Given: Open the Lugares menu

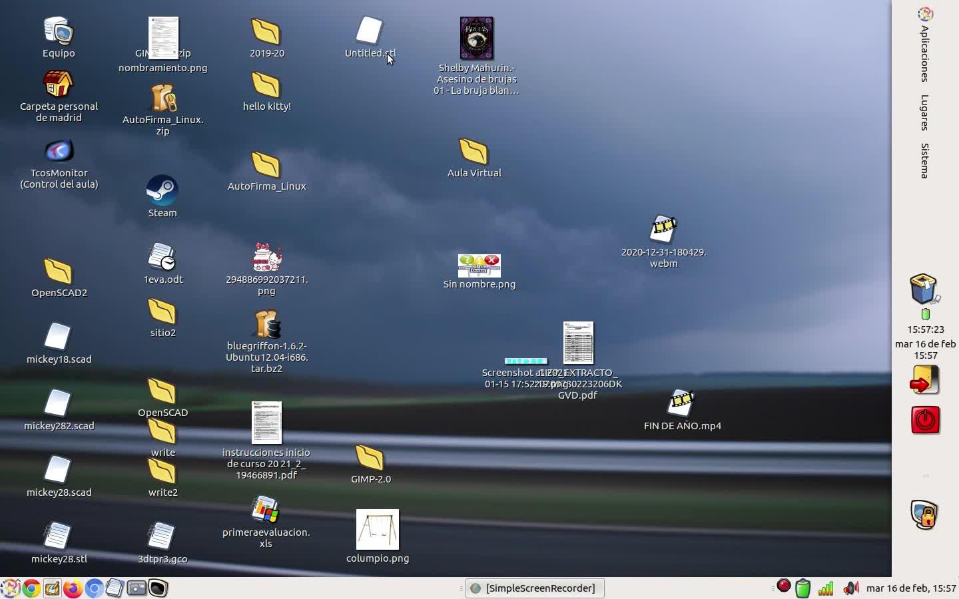Looking at the screenshot, I should point(924,113).
